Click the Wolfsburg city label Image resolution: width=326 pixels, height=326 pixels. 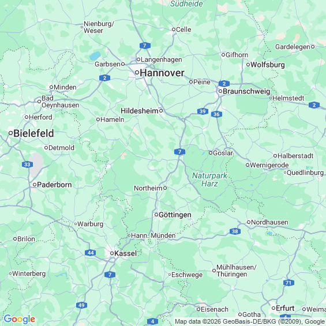(x=268, y=65)
